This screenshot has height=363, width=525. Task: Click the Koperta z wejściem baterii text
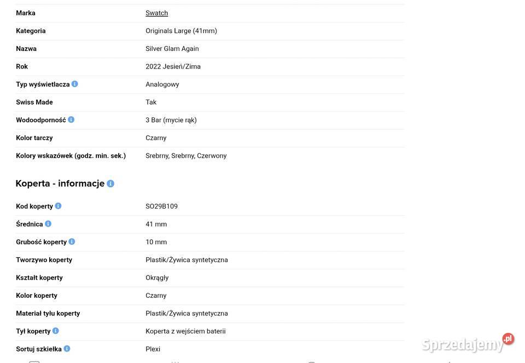click(185, 331)
